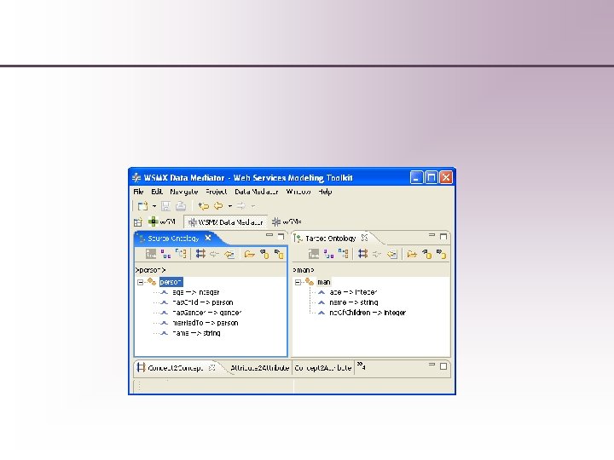Click gray left arrow in Target Ontology toolbar
Screen dimensions: 614x460
tap(377, 254)
